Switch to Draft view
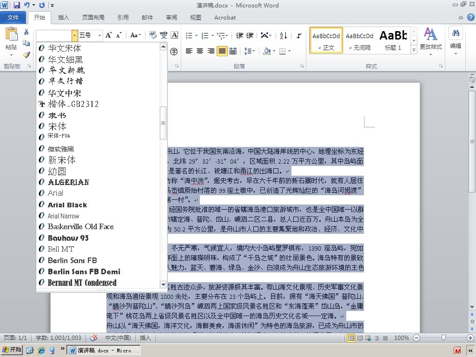476x357 pixels. pyautogui.click(x=385, y=338)
